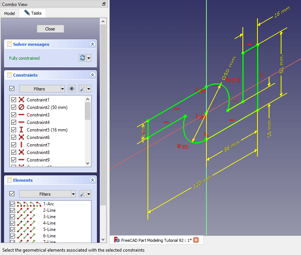Click the Constraint2 diameter icon

click(x=21, y=107)
